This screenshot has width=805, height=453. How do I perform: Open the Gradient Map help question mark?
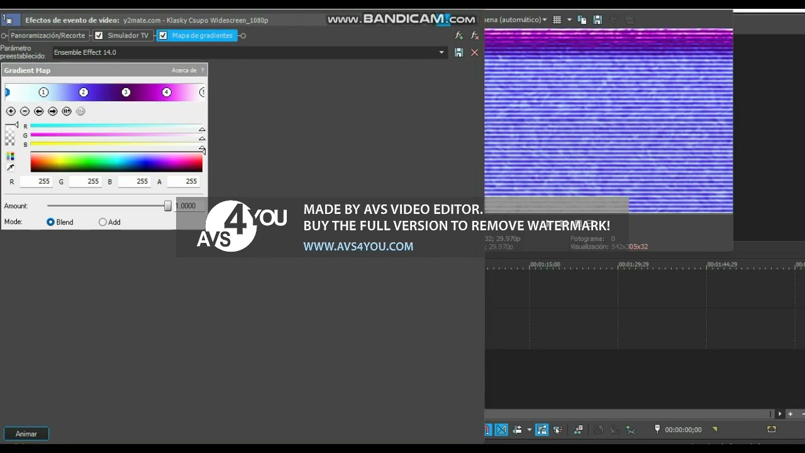pos(203,70)
